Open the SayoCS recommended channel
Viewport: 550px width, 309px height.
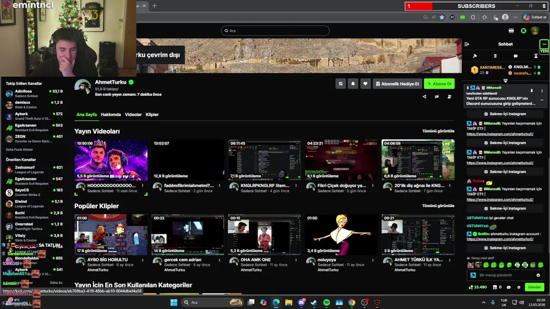[34, 192]
